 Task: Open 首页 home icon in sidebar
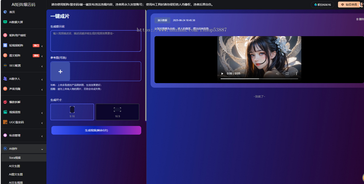pos(5,12)
